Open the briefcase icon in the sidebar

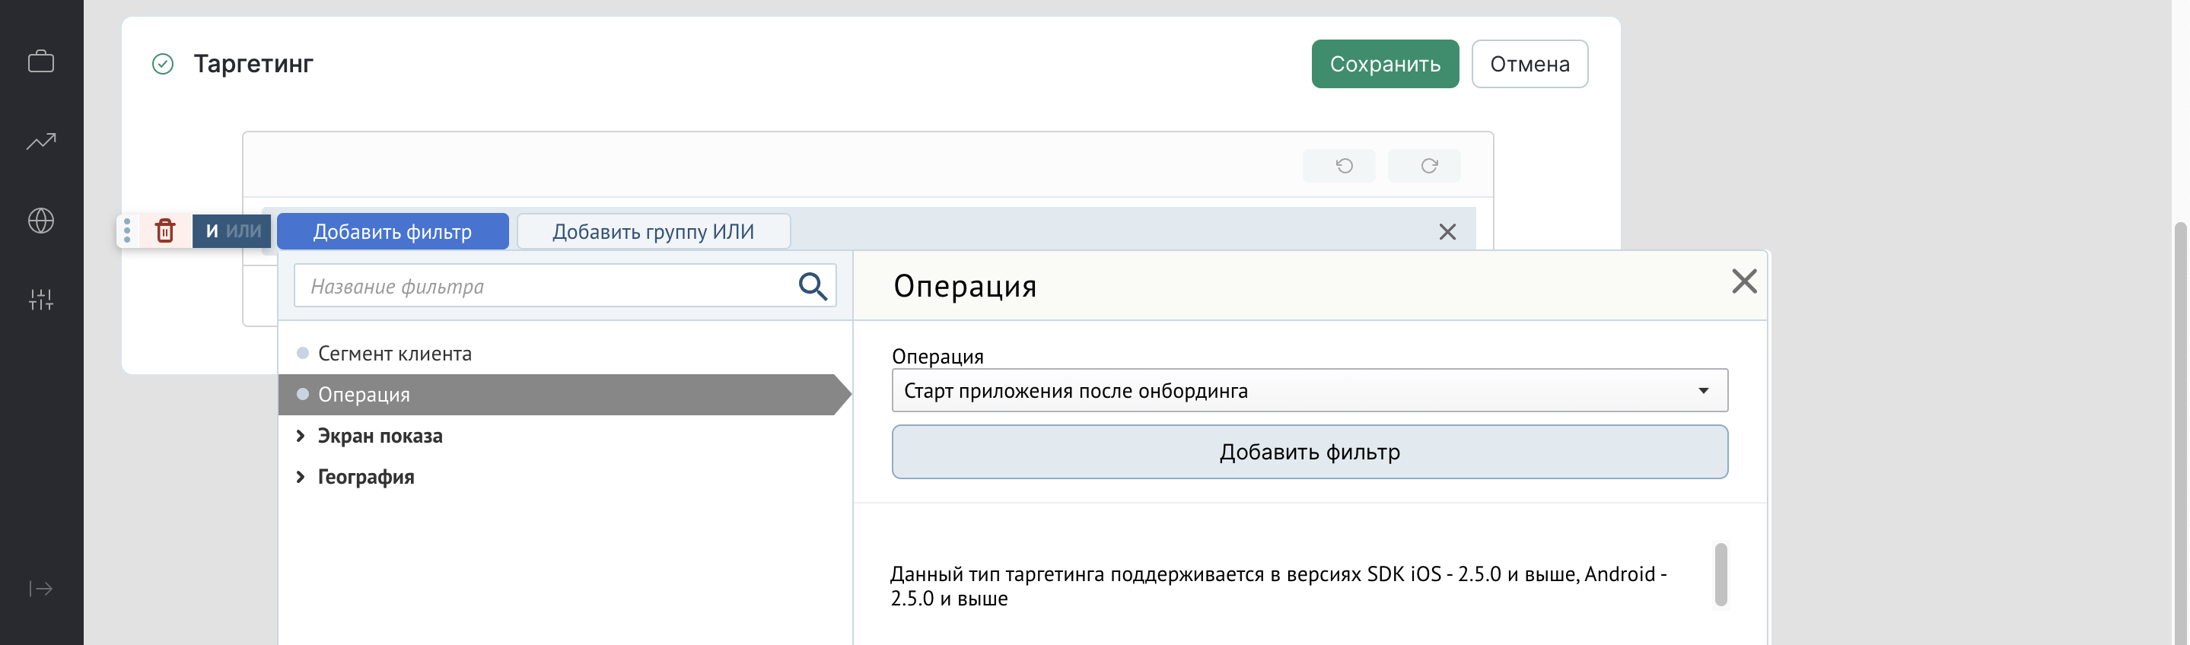[x=41, y=62]
